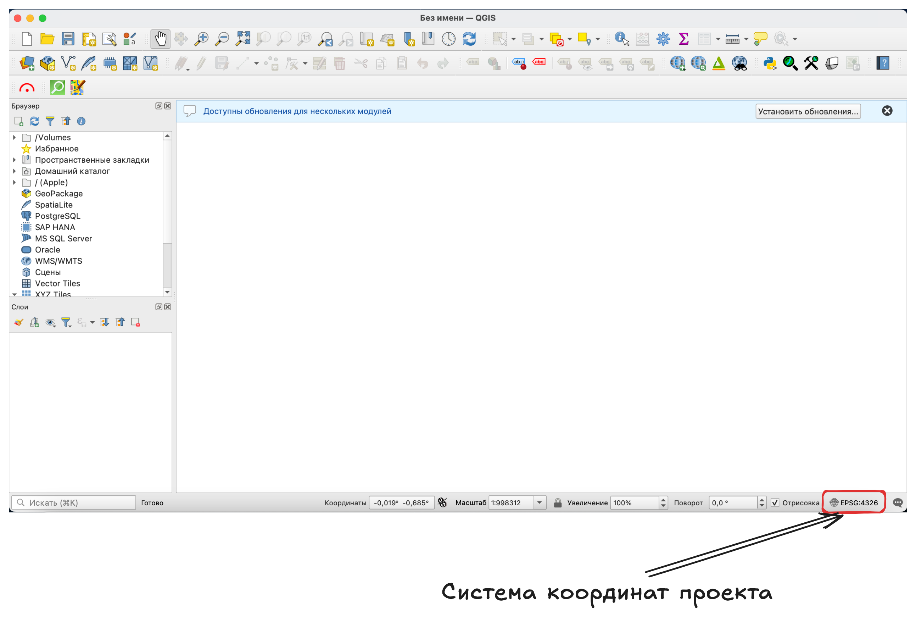Click the Processing Toolbox gear icon
Image resolution: width=916 pixels, height=617 pixels.
click(663, 39)
